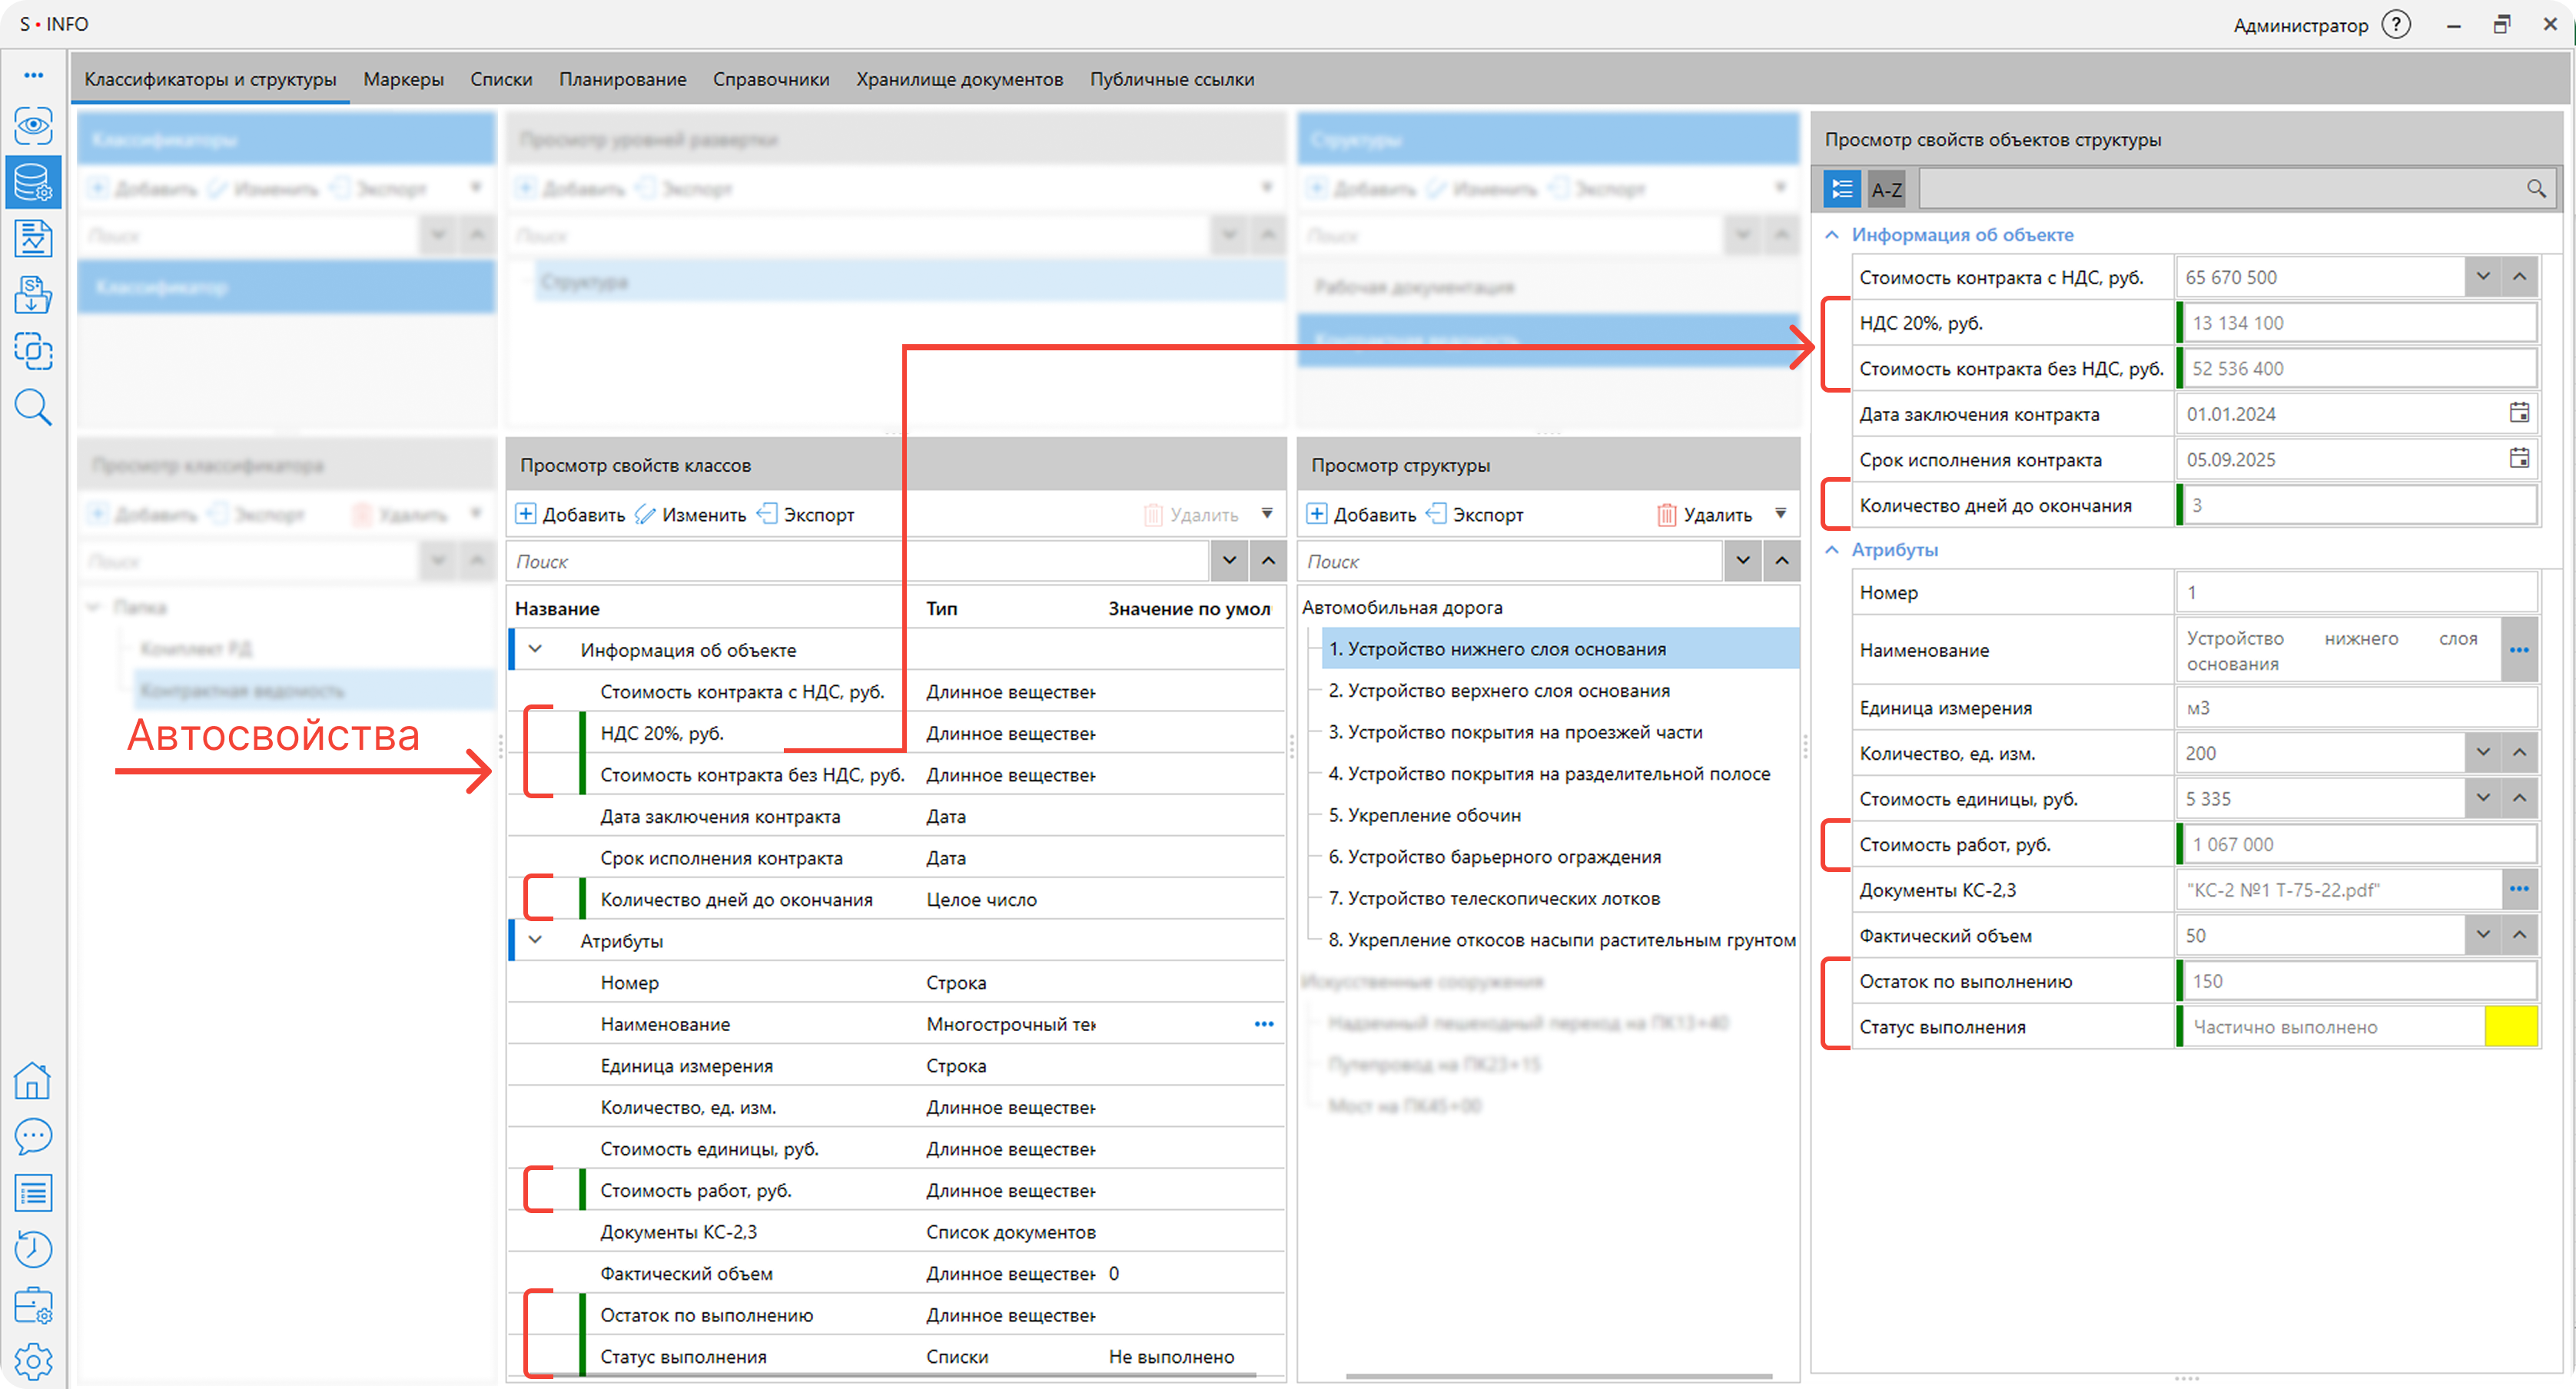Switch to Хранилище документов tab

[x=959, y=79]
